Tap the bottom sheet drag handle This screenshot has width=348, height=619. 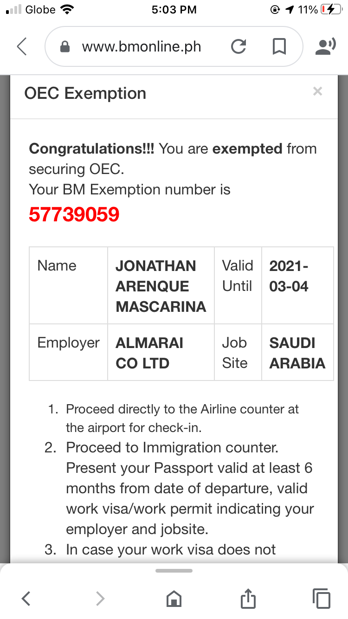[174, 570]
